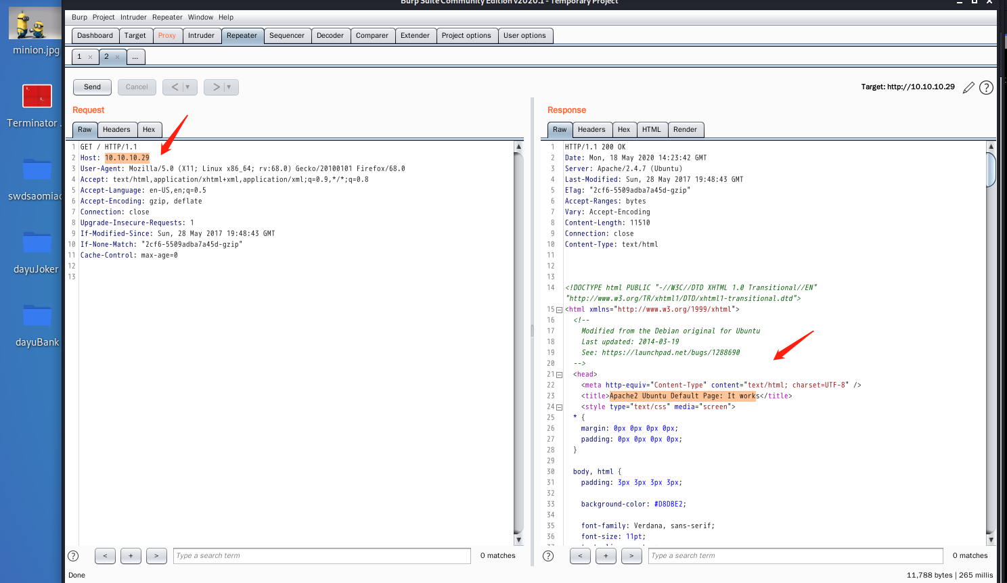Switch to the Decoder tab

(x=330, y=36)
